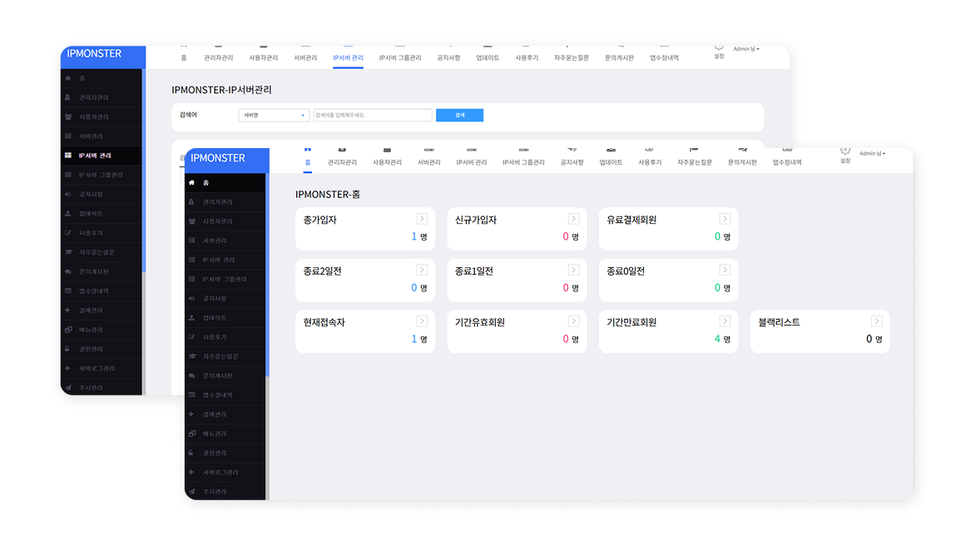This screenshot has height=546, width=975.
Task: Expand the 기간유효회원 card arrow
Action: point(573,321)
